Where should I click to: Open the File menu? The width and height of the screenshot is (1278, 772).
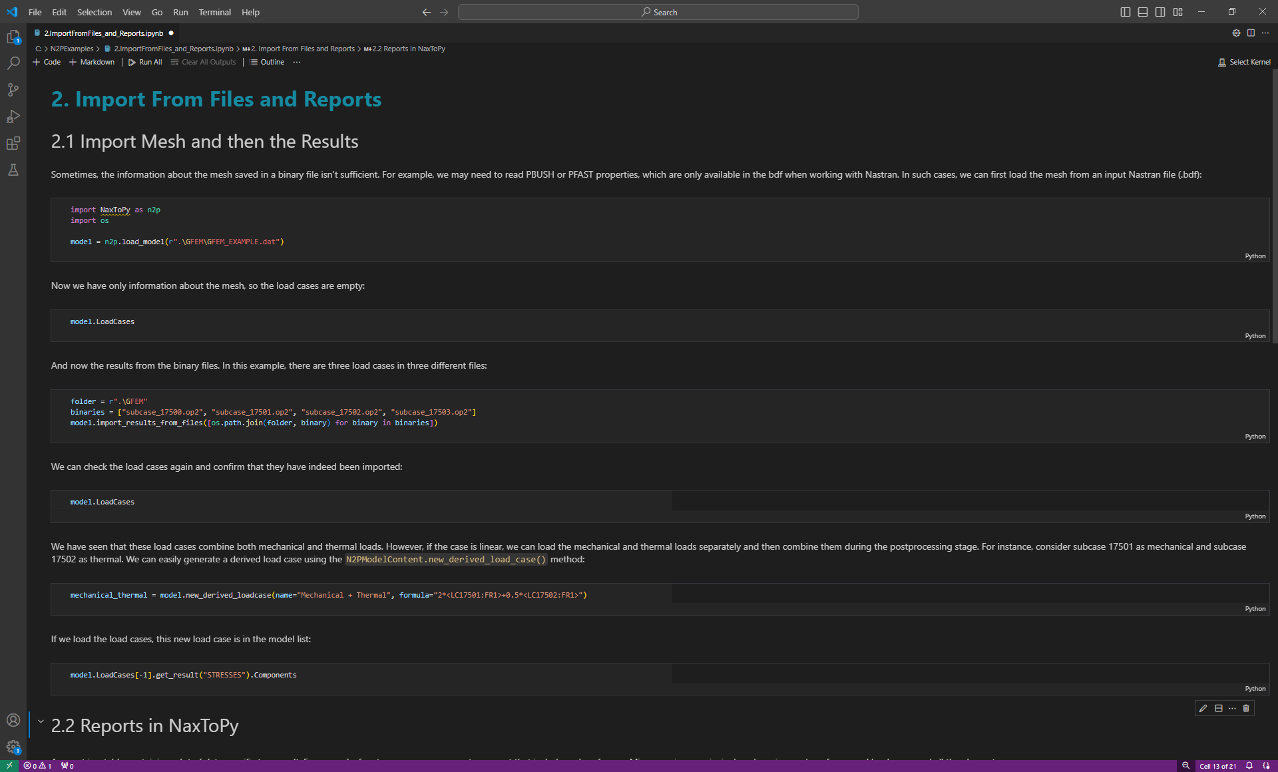click(x=35, y=12)
